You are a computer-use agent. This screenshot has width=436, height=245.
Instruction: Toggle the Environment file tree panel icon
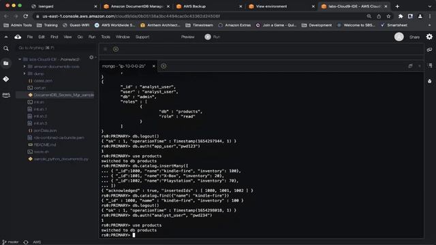click(x=6, y=63)
